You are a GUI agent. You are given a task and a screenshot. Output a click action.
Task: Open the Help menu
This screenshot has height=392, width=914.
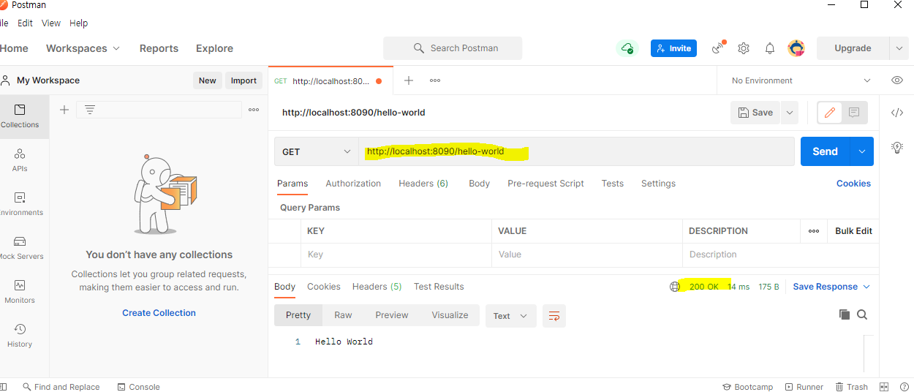(79, 23)
